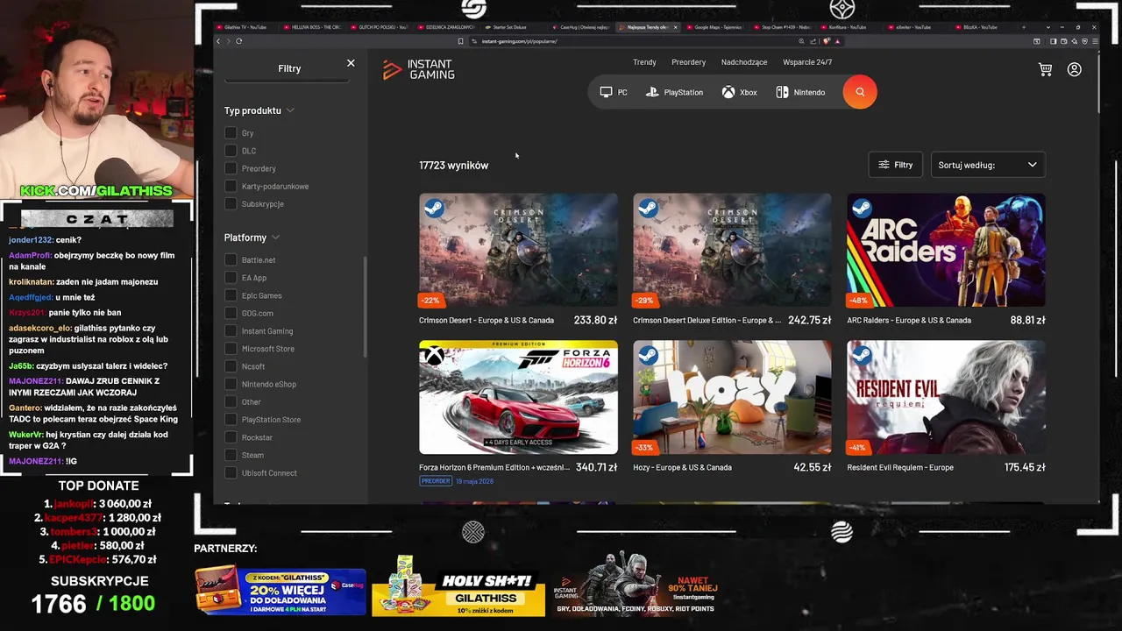This screenshot has height=631, width=1122.
Task: Select the PlayStation platform
Action: (674, 92)
